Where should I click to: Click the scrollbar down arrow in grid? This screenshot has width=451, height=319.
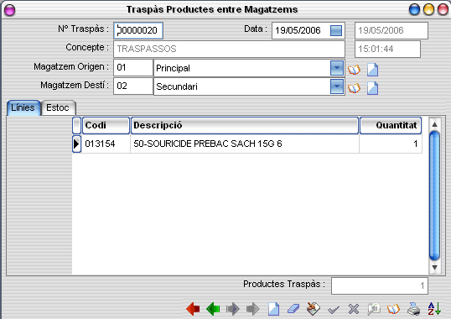[434, 268]
